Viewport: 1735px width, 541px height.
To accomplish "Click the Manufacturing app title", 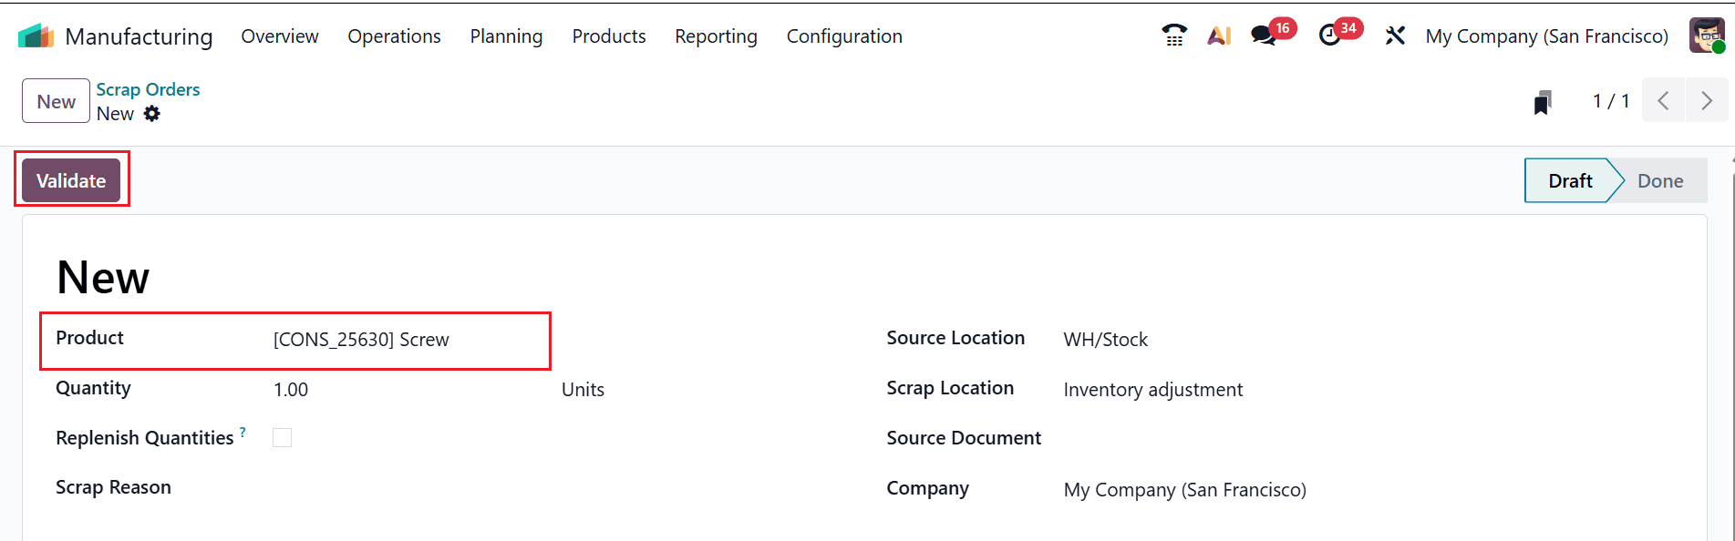I will [139, 36].
